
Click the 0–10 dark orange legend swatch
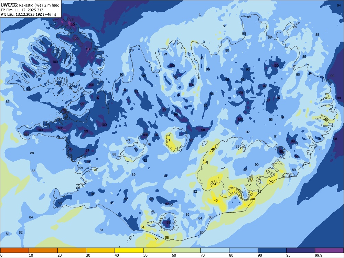pyautogui.click(x=14, y=250)
